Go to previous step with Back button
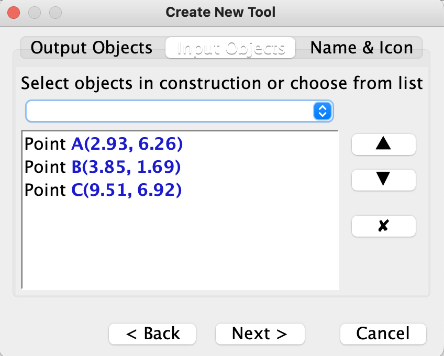The height and width of the screenshot is (356, 444). [x=152, y=334]
